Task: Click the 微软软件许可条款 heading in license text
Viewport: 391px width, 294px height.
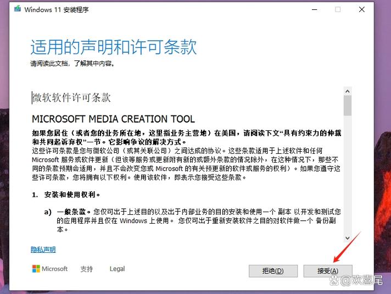Action: coord(71,98)
